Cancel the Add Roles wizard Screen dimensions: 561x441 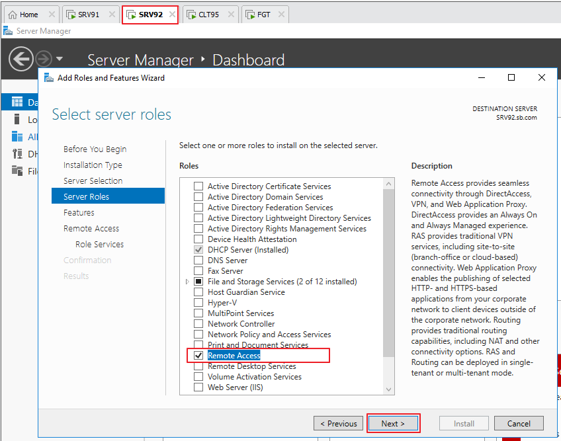[519, 423]
